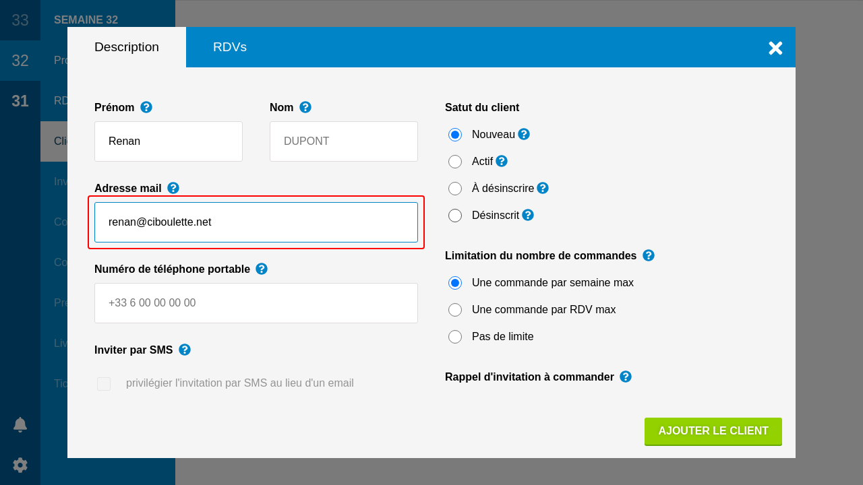Open notifications bell in sidebar
863x485 pixels.
click(20, 424)
